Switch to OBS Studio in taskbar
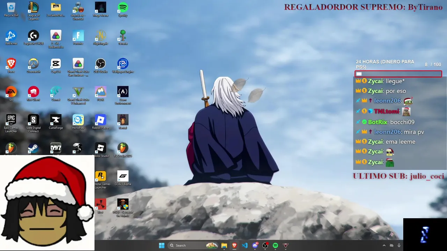Viewport: 447px width, 251px height. click(265, 245)
